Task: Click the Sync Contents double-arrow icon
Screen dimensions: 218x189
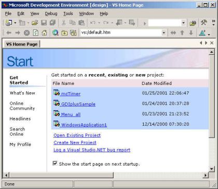Action: tap(173, 33)
